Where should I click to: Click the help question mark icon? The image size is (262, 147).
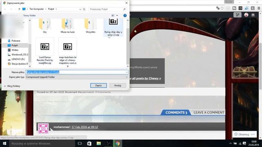pyautogui.click(x=125, y=16)
